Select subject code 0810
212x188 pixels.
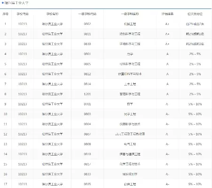(x=87, y=154)
